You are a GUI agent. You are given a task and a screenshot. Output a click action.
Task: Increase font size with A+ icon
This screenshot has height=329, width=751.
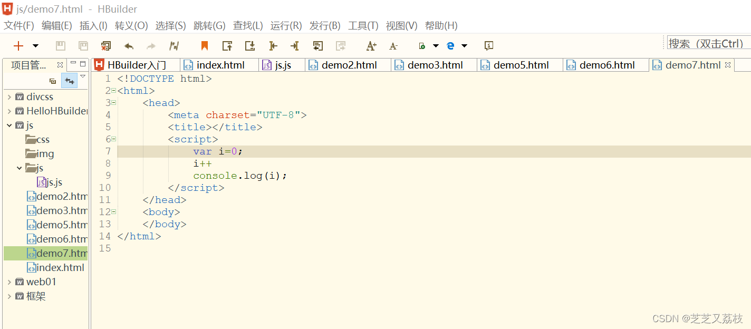point(371,46)
